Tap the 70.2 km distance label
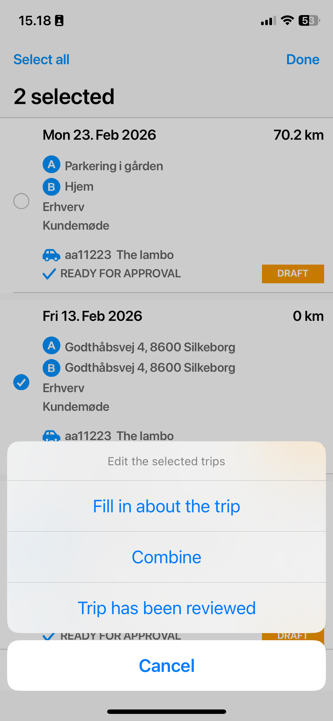 tap(298, 135)
